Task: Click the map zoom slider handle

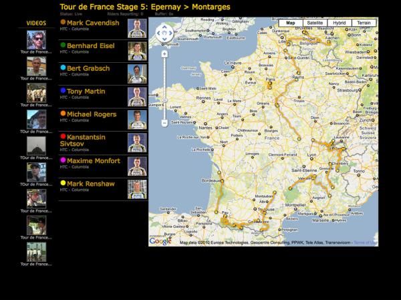Action: pos(164,100)
